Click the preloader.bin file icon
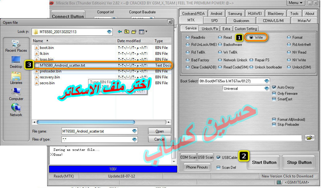Screen dimensions: 321x188 (37, 71)
